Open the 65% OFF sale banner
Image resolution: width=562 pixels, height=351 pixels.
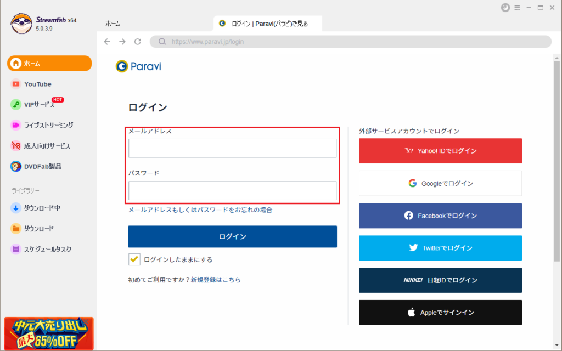(49, 333)
